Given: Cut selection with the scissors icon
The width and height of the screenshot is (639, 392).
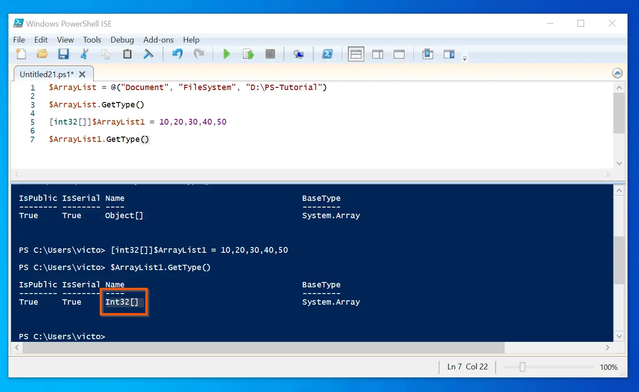Looking at the screenshot, I should (84, 54).
